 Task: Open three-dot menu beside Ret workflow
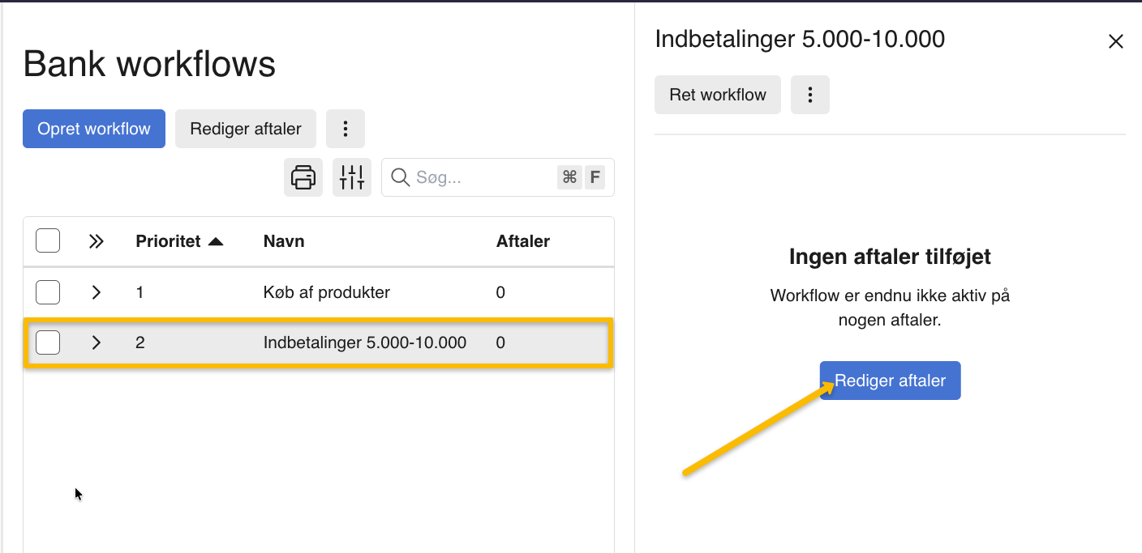(x=809, y=95)
